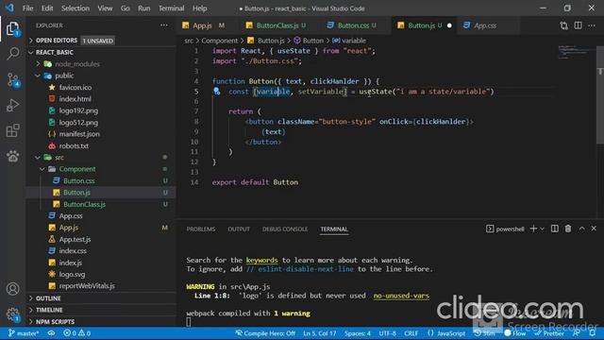Viewport: 604px width, 340px height.
Task: Switch to the Button.css editor tab
Action: [x=353, y=25]
